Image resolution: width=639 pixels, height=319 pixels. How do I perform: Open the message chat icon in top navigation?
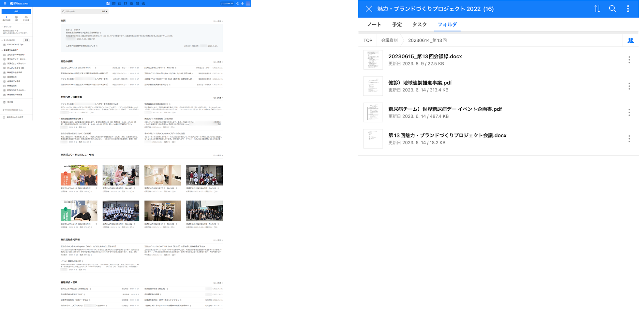coord(114,4)
